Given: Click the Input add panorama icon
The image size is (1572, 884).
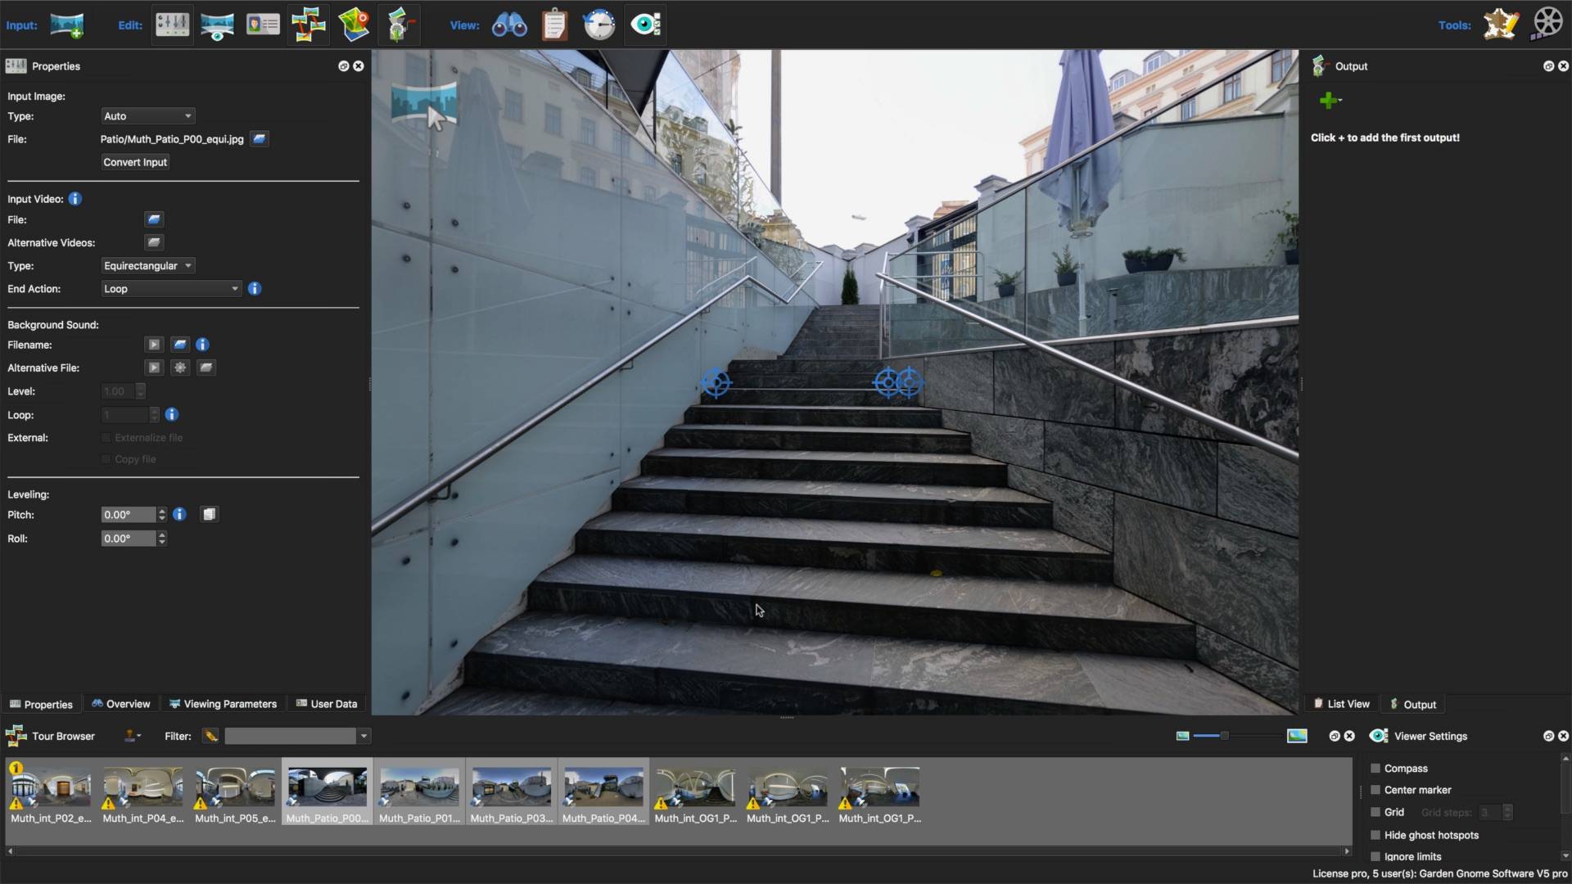Looking at the screenshot, I should [66, 25].
